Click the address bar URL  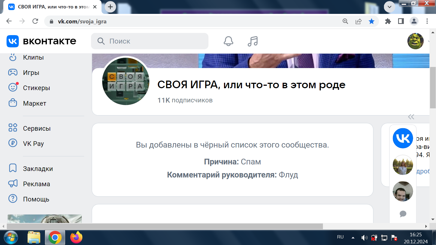click(x=82, y=22)
